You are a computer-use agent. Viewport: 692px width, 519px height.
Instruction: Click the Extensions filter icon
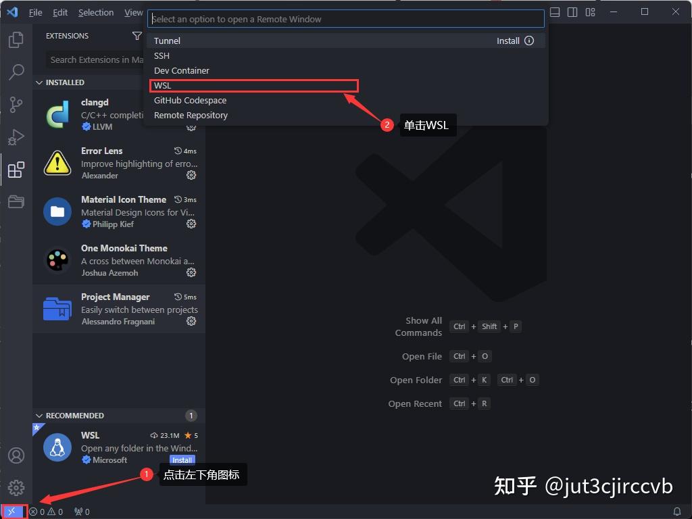click(x=137, y=36)
